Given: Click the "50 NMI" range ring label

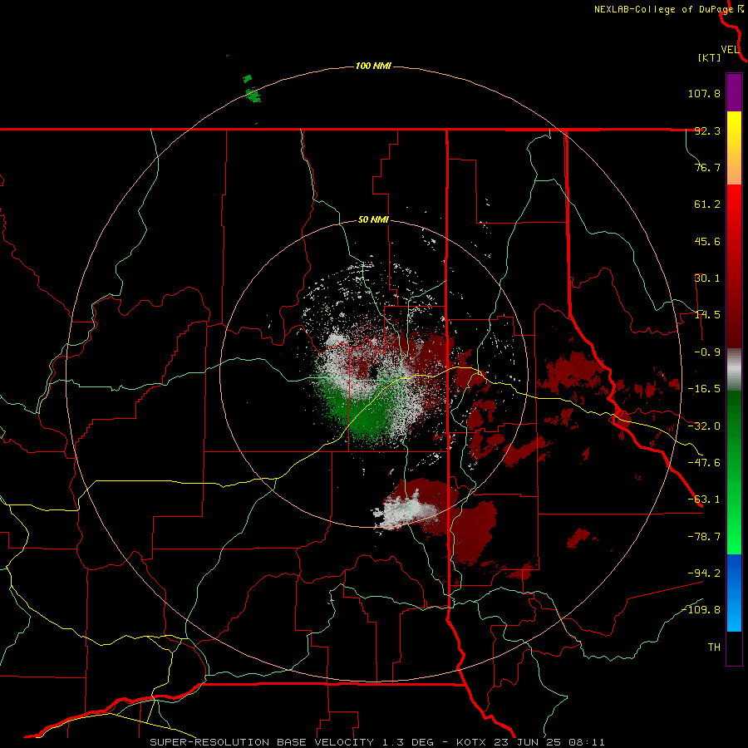Looking at the screenshot, I should [373, 220].
